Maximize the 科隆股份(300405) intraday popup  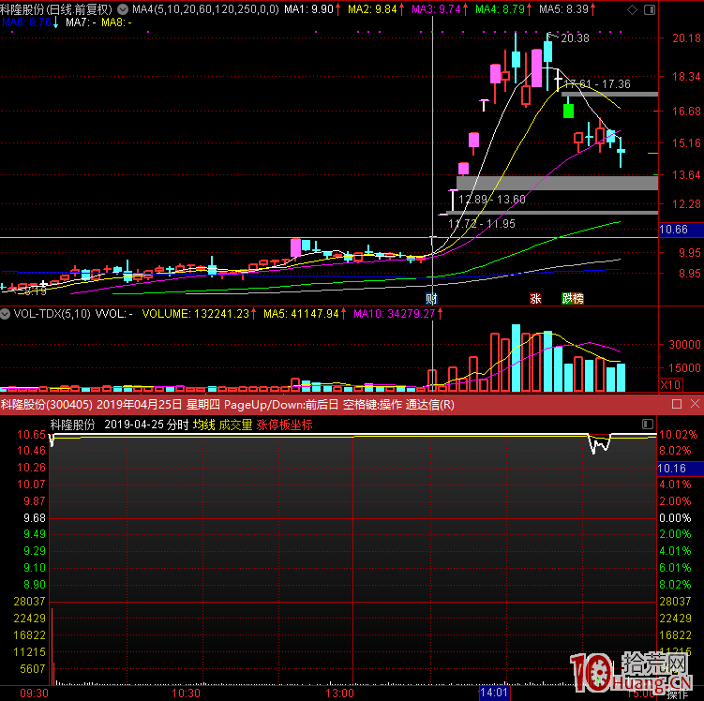[x=677, y=404]
